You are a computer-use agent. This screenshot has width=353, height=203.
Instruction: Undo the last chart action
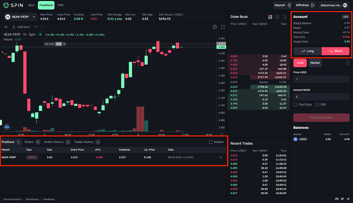36,27
